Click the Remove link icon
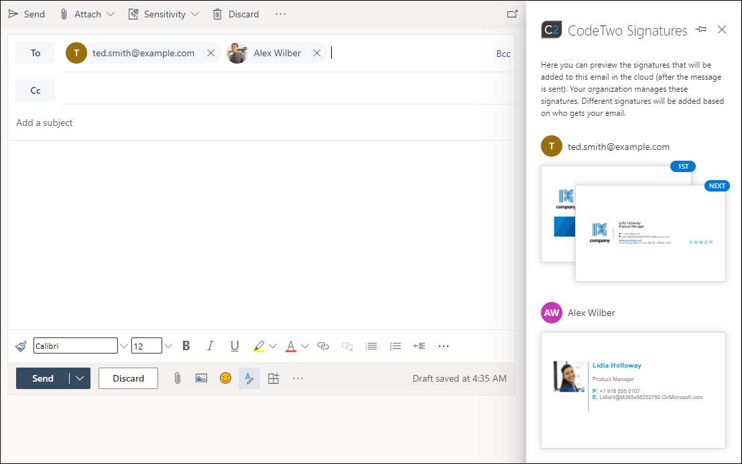742x464 pixels. (347, 346)
